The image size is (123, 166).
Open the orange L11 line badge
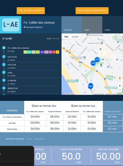pos(57,52)
